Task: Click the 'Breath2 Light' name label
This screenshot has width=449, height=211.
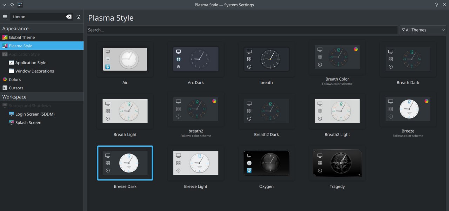Action: click(x=337, y=135)
